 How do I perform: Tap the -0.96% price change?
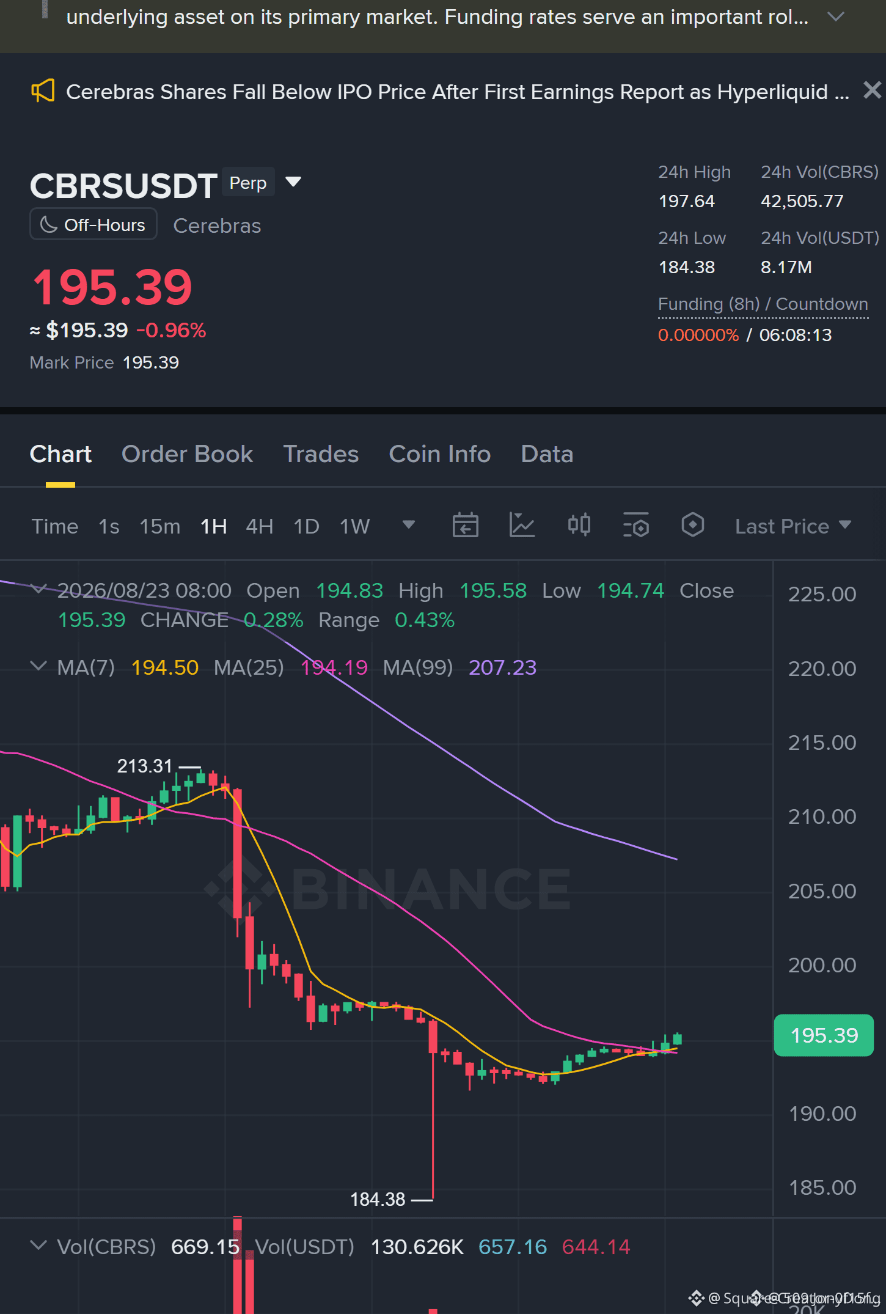171,330
